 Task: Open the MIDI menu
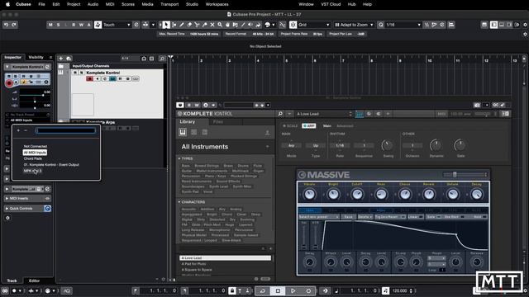click(x=110, y=4)
